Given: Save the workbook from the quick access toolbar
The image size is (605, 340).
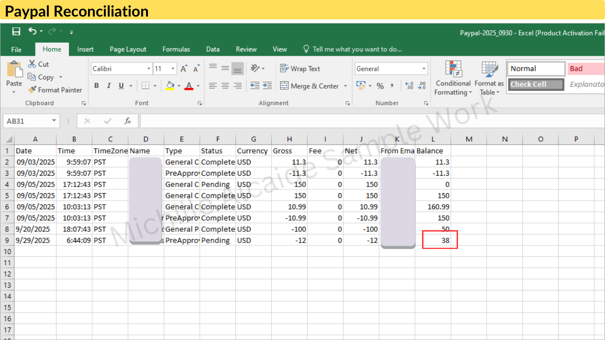Looking at the screenshot, I should [x=16, y=32].
